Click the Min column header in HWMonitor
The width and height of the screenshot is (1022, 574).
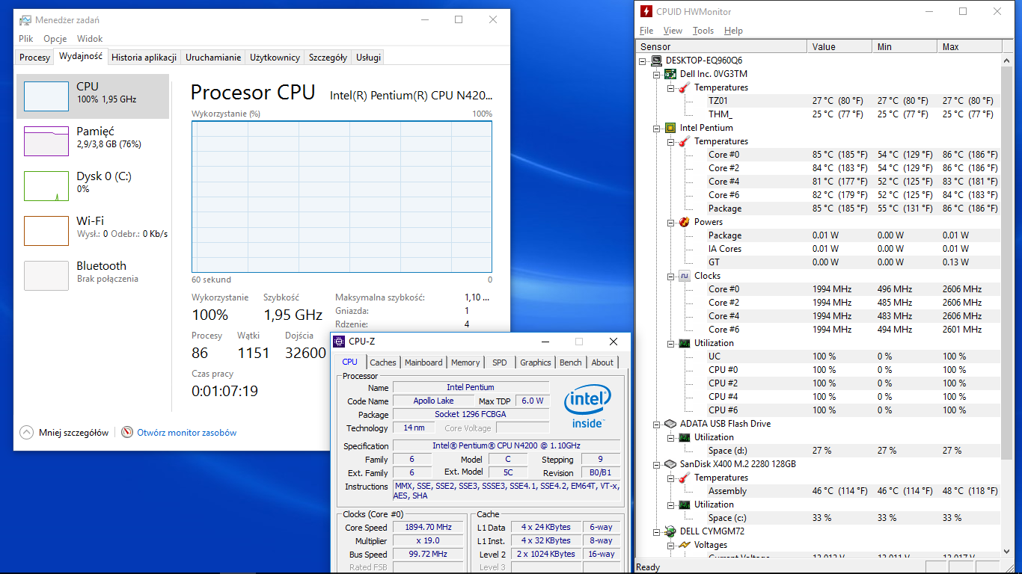[905, 47]
